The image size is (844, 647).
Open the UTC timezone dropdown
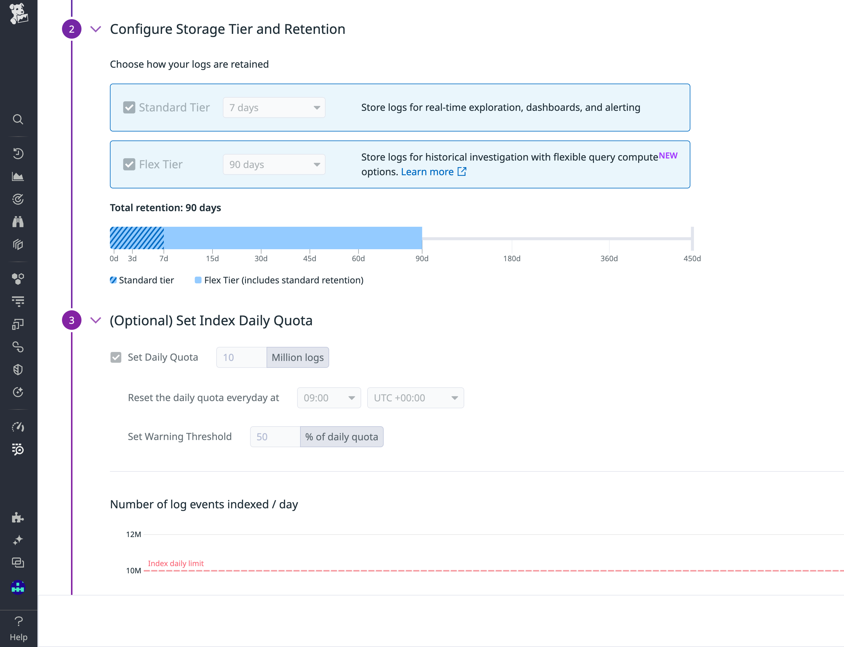tap(415, 398)
